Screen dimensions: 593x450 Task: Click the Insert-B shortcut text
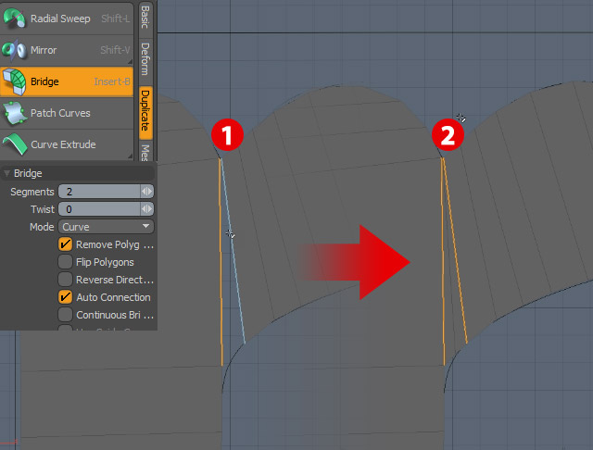tap(112, 81)
